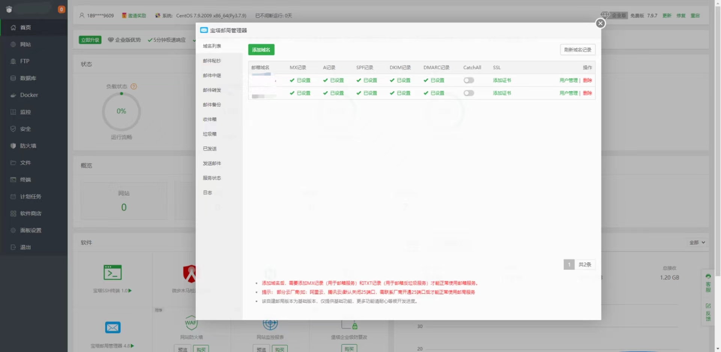The height and width of the screenshot is (352, 721).
Task: Click the user account 189****9609 icon
Action: point(82,15)
